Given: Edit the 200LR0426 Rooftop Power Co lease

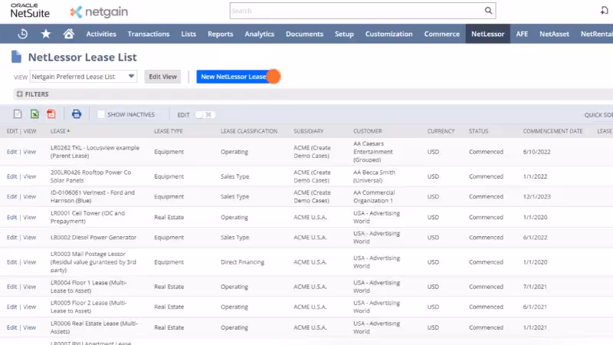Looking at the screenshot, I should click(11, 176).
